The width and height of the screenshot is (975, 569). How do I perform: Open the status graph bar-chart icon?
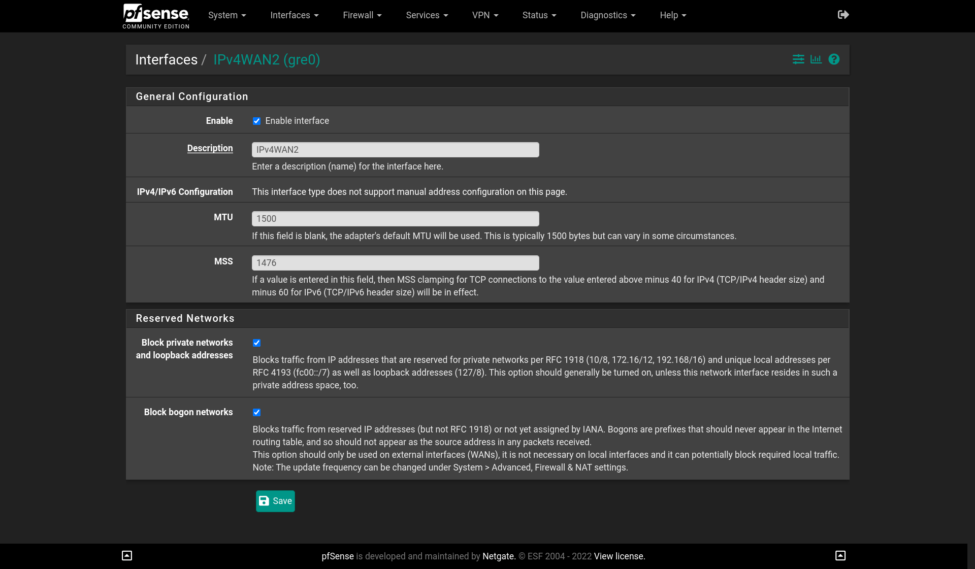click(816, 59)
